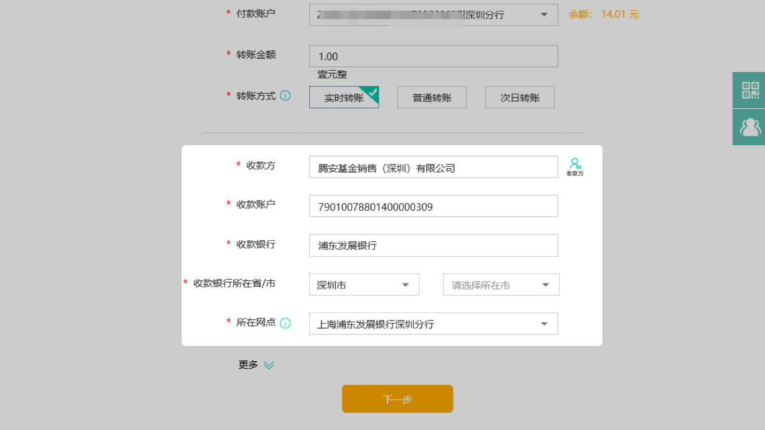765x430 pixels.
Task: Click the 收款方 payee name field
Action: [433, 168]
